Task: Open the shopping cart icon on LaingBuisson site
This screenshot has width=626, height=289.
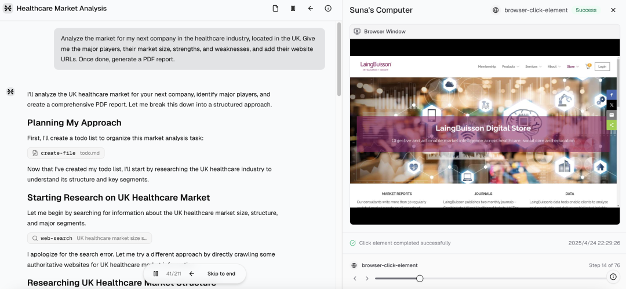Action: click(588, 66)
